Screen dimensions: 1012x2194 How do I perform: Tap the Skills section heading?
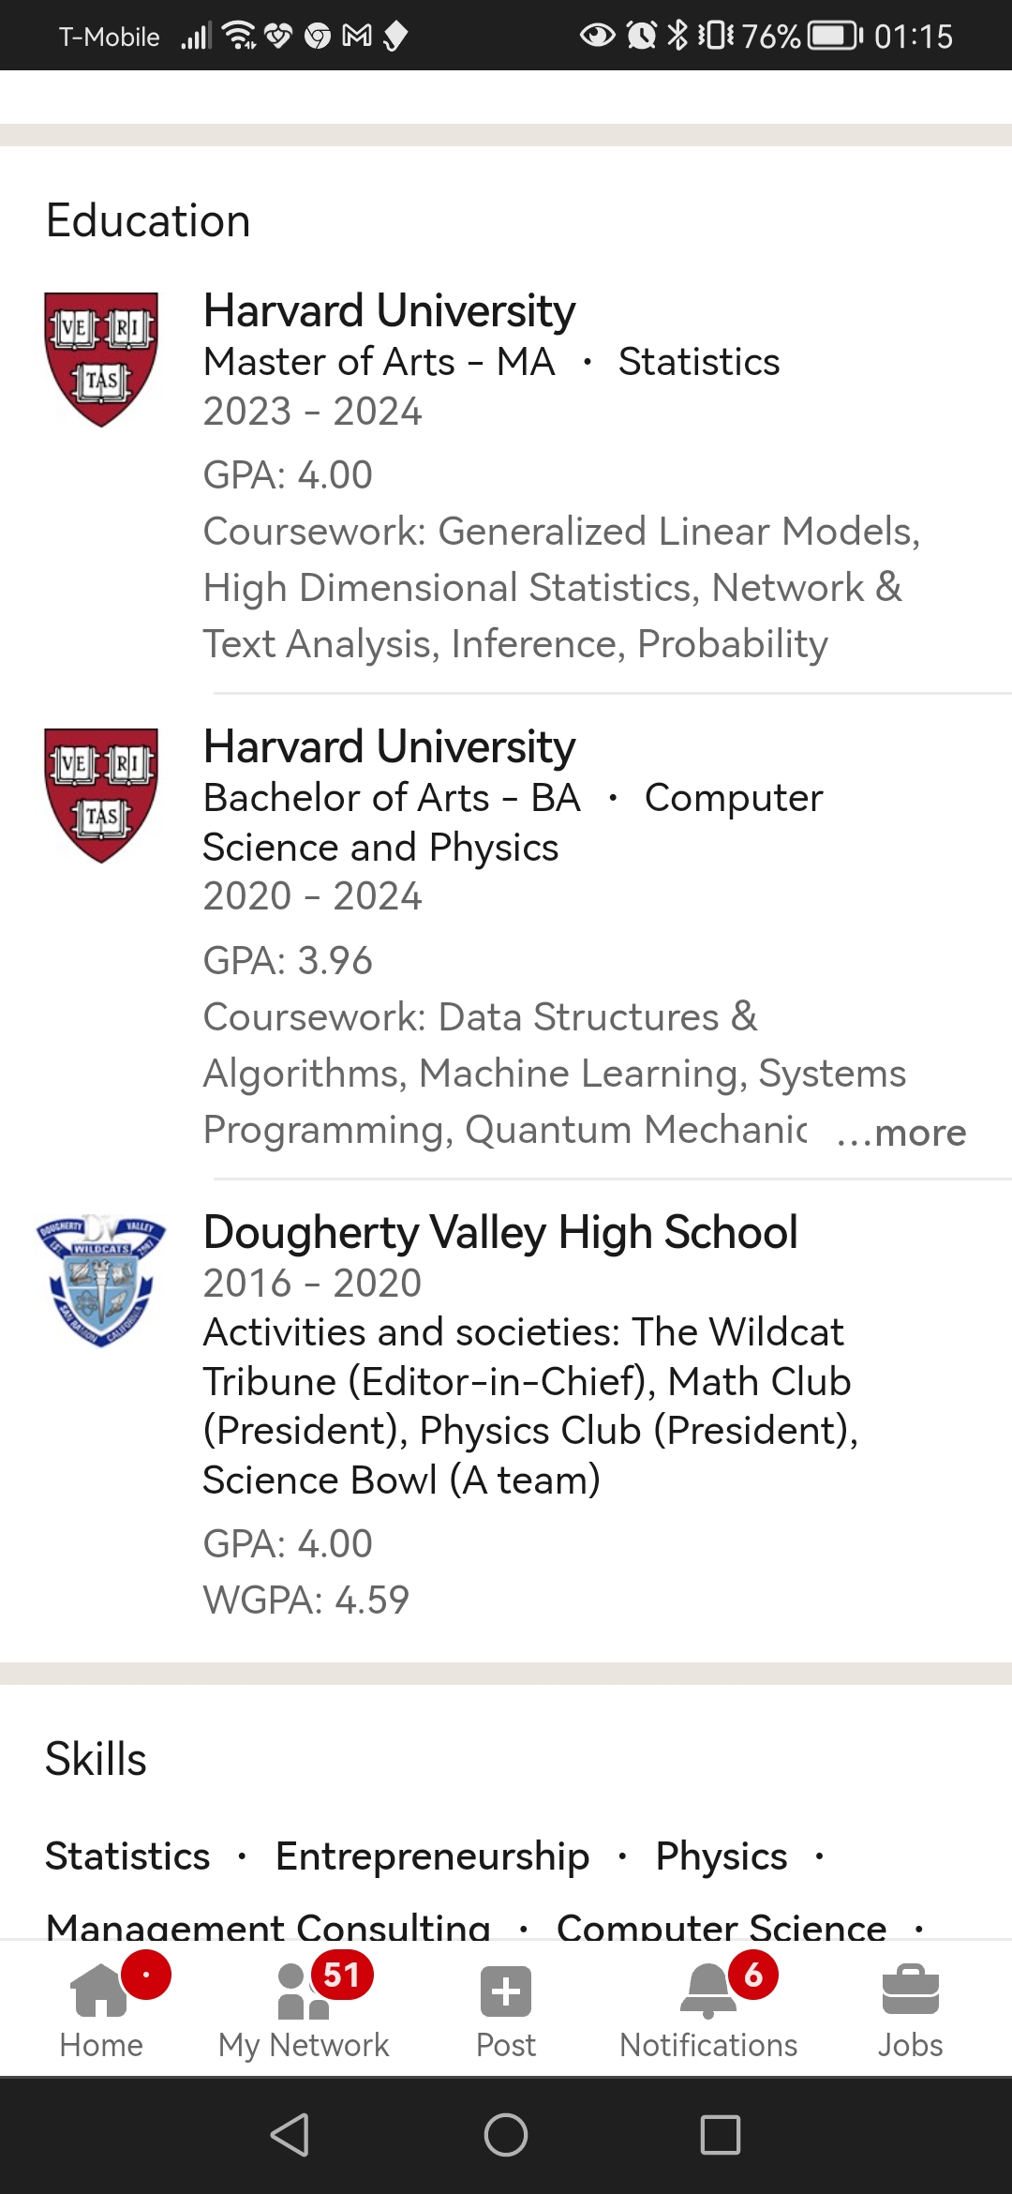pos(97,1759)
